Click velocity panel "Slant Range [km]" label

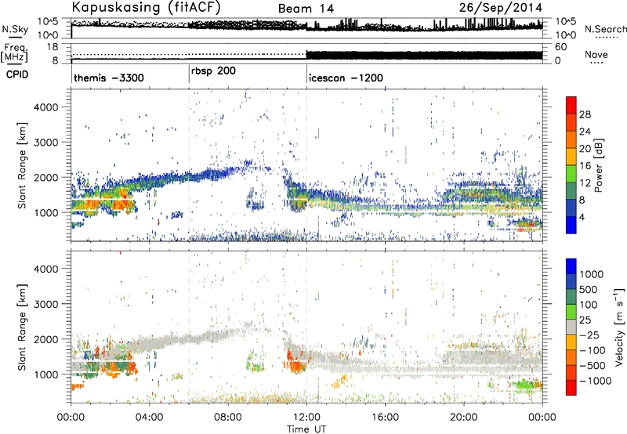tap(22, 327)
